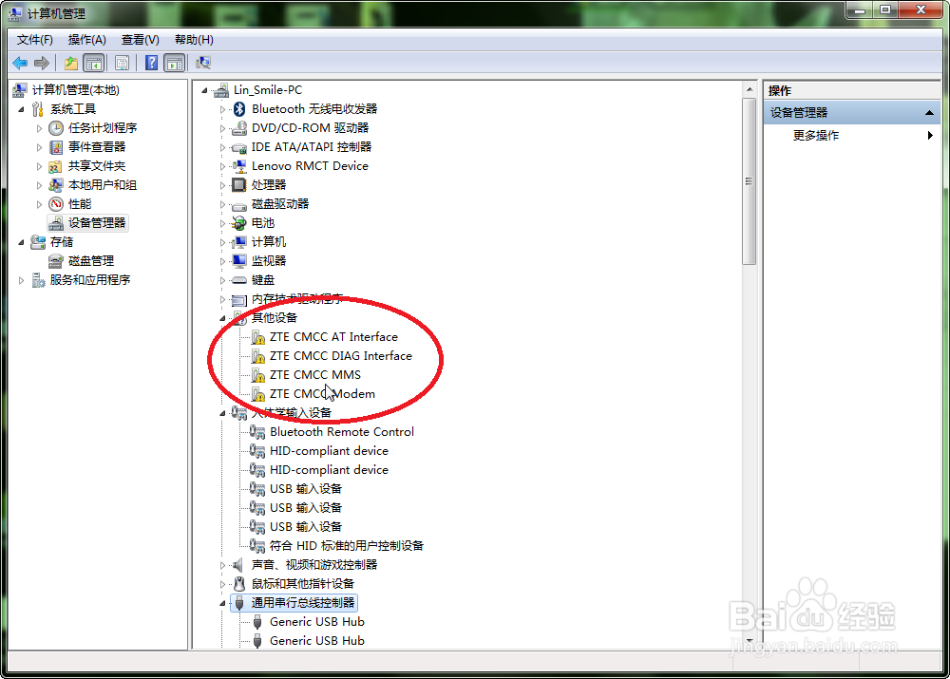Click the Scan for hardware changes icon
Image resolution: width=950 pixels, height=679 pixels.
[203, 63]
